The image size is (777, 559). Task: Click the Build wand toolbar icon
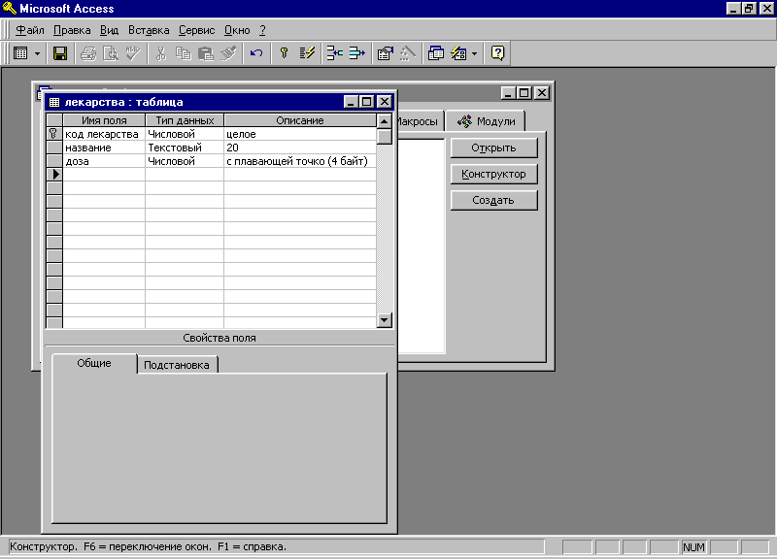pos(407,53)
